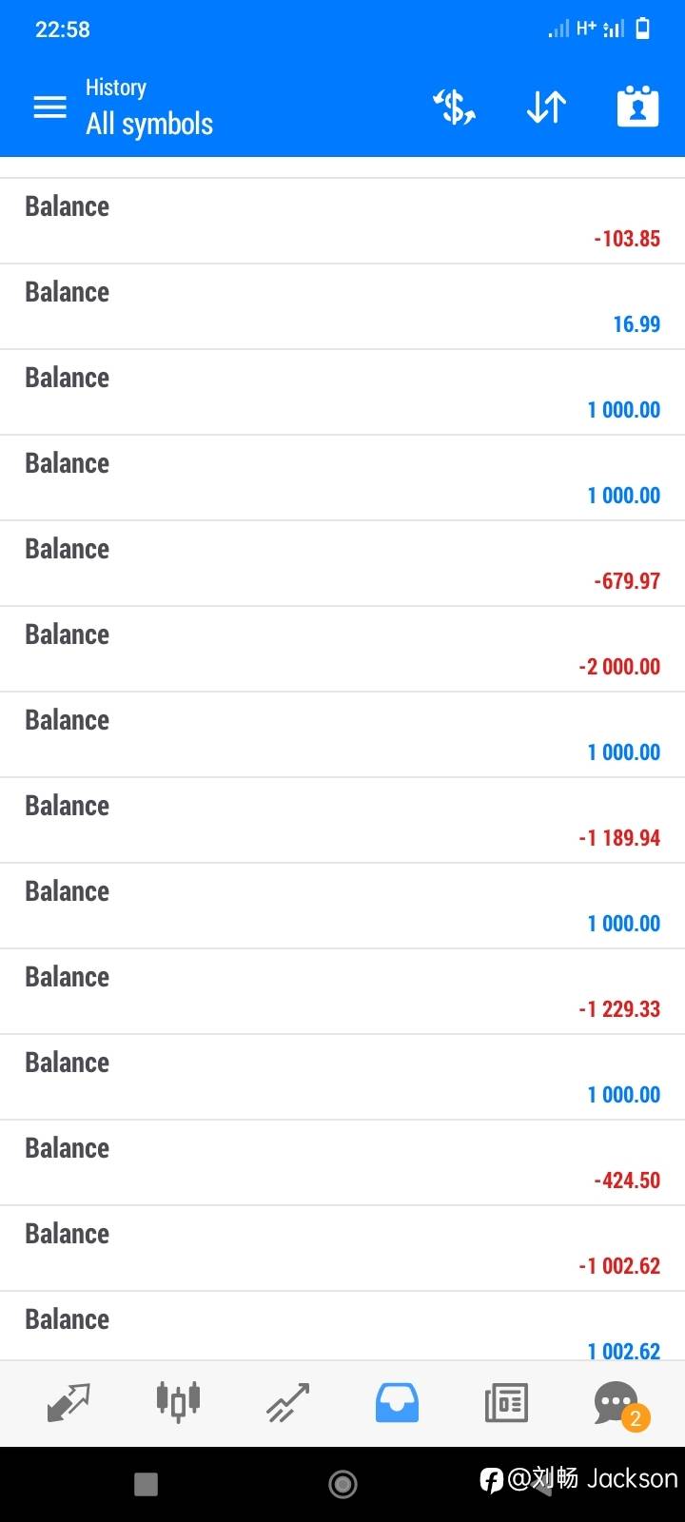The width and height of the screenshot is (685, 1522).
Task: Select the Balance entry of 16.99
Action: point(342,307)
